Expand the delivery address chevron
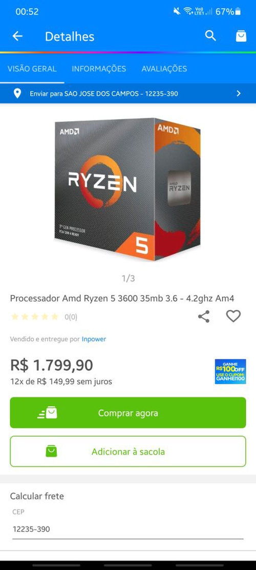This screenshot has height=570, width=256. 239,93
